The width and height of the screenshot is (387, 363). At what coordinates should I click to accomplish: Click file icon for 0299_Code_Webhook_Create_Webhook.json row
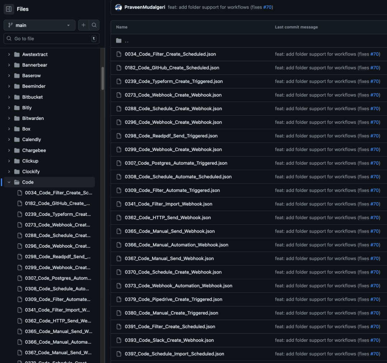[119, 149]
